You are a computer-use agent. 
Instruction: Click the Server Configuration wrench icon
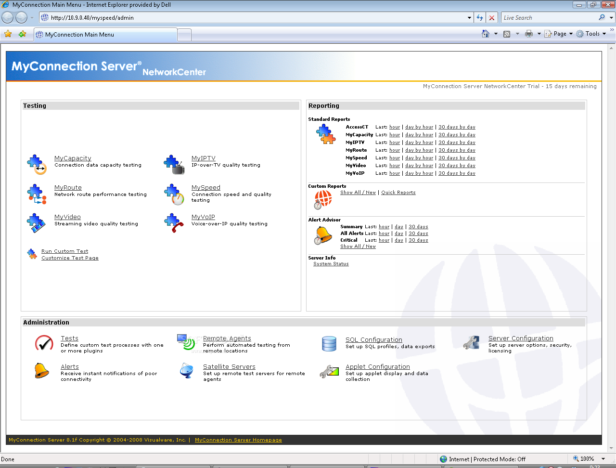coord(472,342)
